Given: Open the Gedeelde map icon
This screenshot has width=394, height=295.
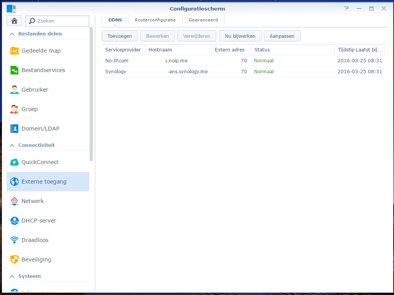Looking at the screenshot, I should pos(14,51).
